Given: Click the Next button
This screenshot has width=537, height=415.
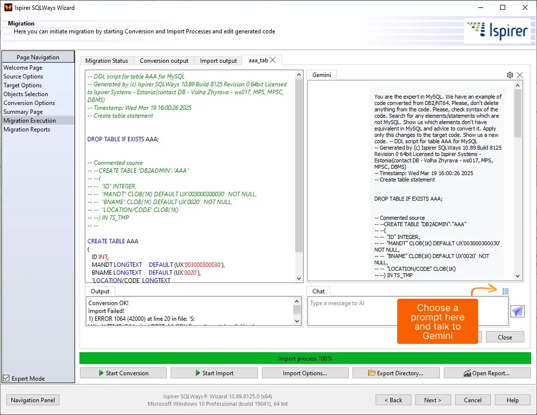Looking at the screenshot, I should [x=433, y=400].
